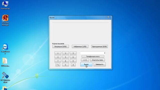
Task: Click keypad digit 9
Action: click(x=73, y=61)
